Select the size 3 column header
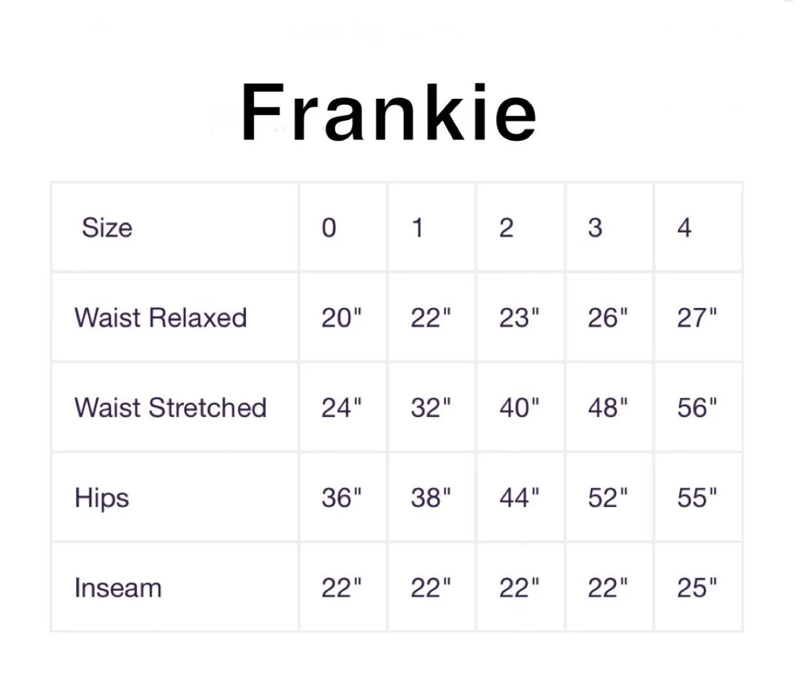This screenshot has width=802, height=700. (x=595, y=227)
